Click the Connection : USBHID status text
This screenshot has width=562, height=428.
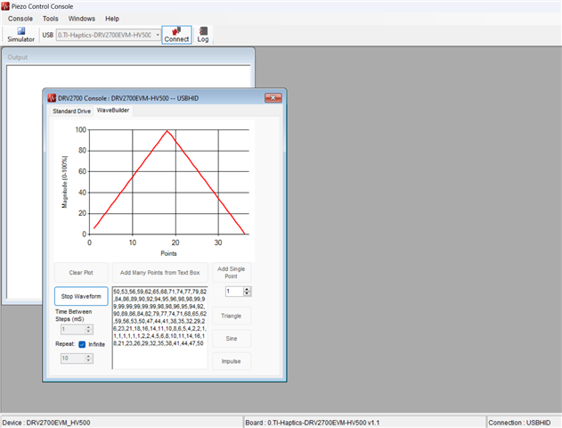(x=519, y=423)
